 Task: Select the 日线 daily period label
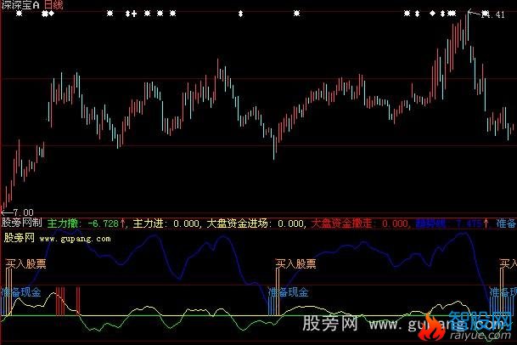coord(56,5)
